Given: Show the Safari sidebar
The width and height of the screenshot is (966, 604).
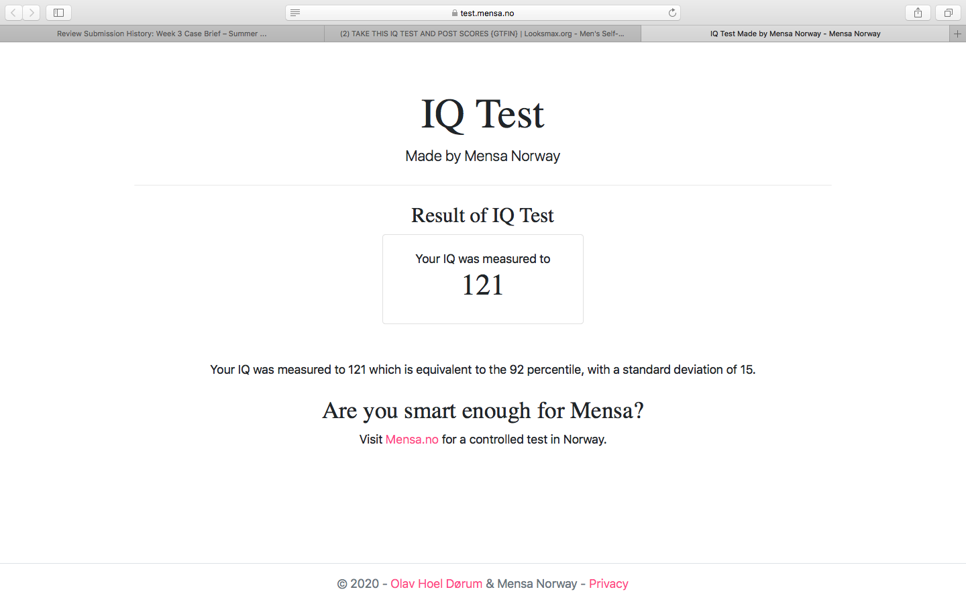Looking at the screenshot, I should (x=58, y=13).
